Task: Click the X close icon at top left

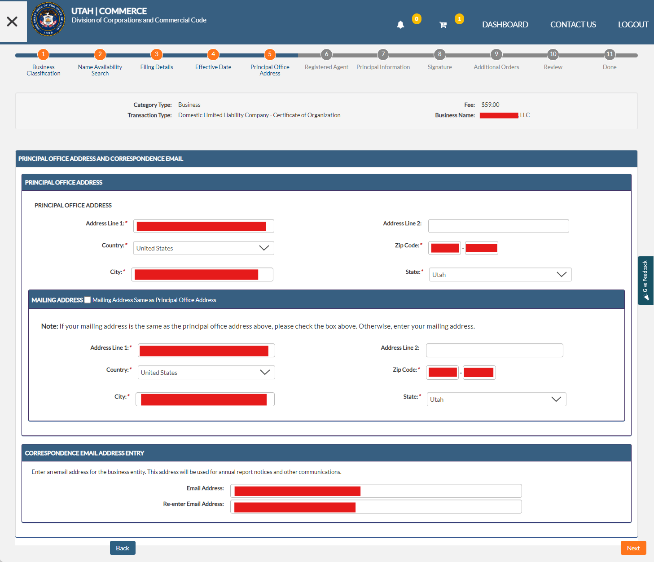Action: click(x=12, y=22)
